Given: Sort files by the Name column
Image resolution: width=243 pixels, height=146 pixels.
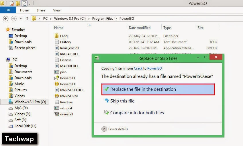Looking at the screenshot, I should (59, 28).
